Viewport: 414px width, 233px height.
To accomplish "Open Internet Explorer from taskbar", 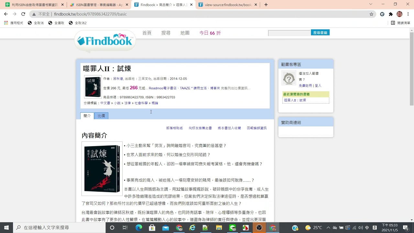I will pos(192,227).
